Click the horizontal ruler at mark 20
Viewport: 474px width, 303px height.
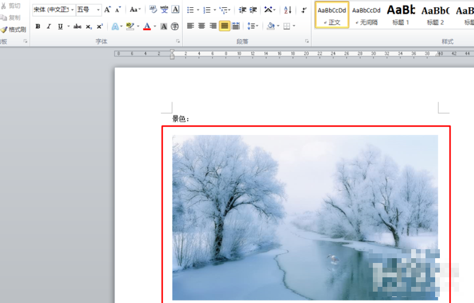click(x=306, y=53)
